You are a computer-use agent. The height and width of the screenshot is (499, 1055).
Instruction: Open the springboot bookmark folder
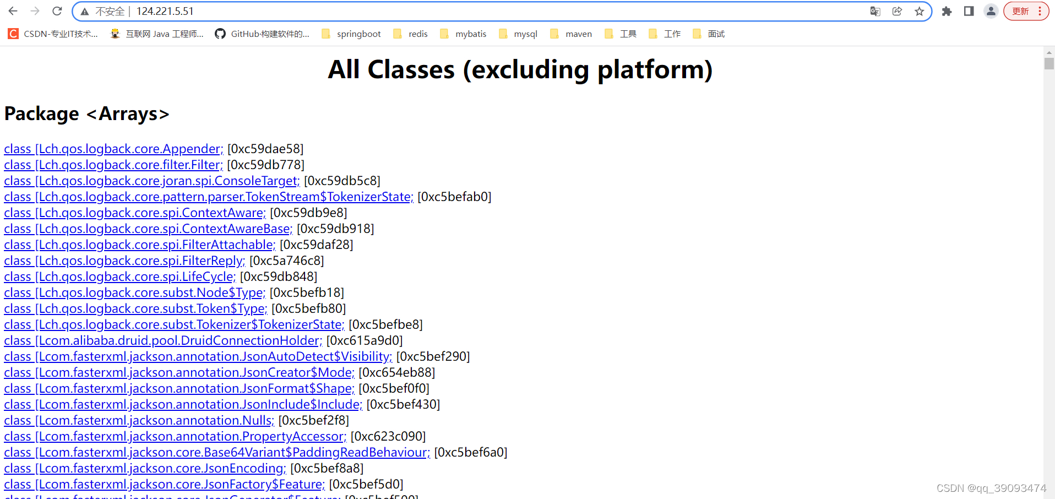coord(351,34)
